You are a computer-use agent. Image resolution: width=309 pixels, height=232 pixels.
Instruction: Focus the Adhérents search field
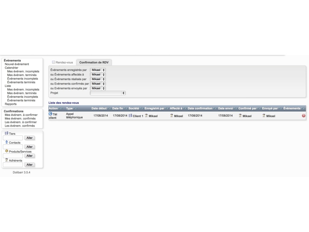pyautogui.click(x=13, y=165)
